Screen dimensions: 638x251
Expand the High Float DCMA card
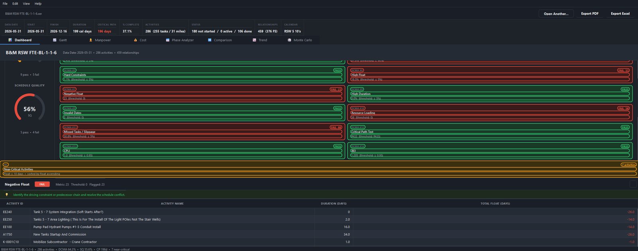(490, 75)
